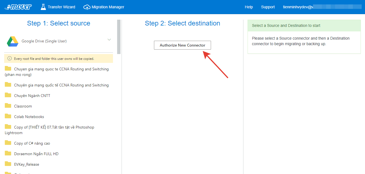Click the info icon in the yellow notice
This screenshot has width=365, height=174.
pos(10,58)
